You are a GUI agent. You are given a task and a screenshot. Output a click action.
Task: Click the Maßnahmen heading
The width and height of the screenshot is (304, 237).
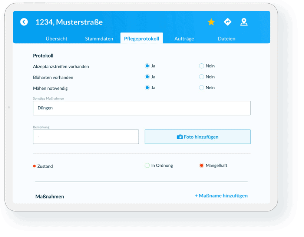click(50, 197)
